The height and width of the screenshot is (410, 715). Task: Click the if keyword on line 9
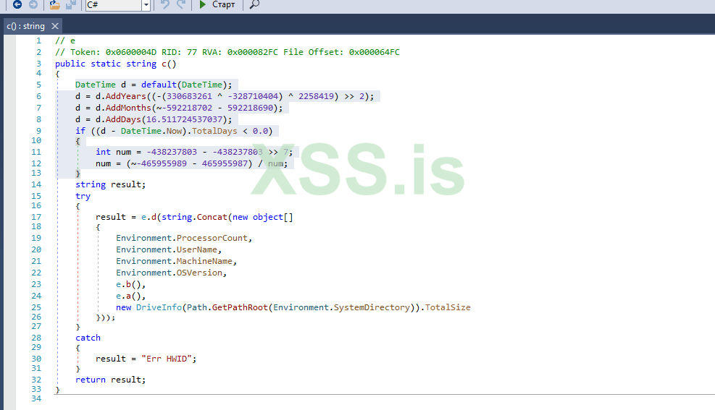point(80,131)
